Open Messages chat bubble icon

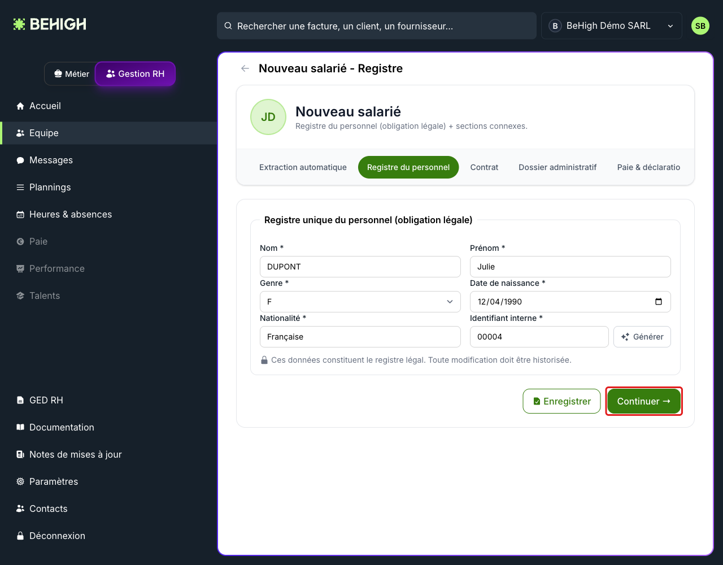click(20, 160)
